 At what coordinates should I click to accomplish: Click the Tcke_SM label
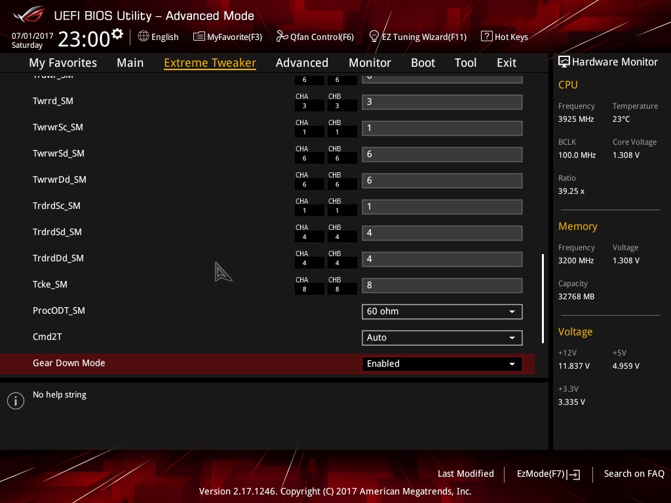click(50, 284)
